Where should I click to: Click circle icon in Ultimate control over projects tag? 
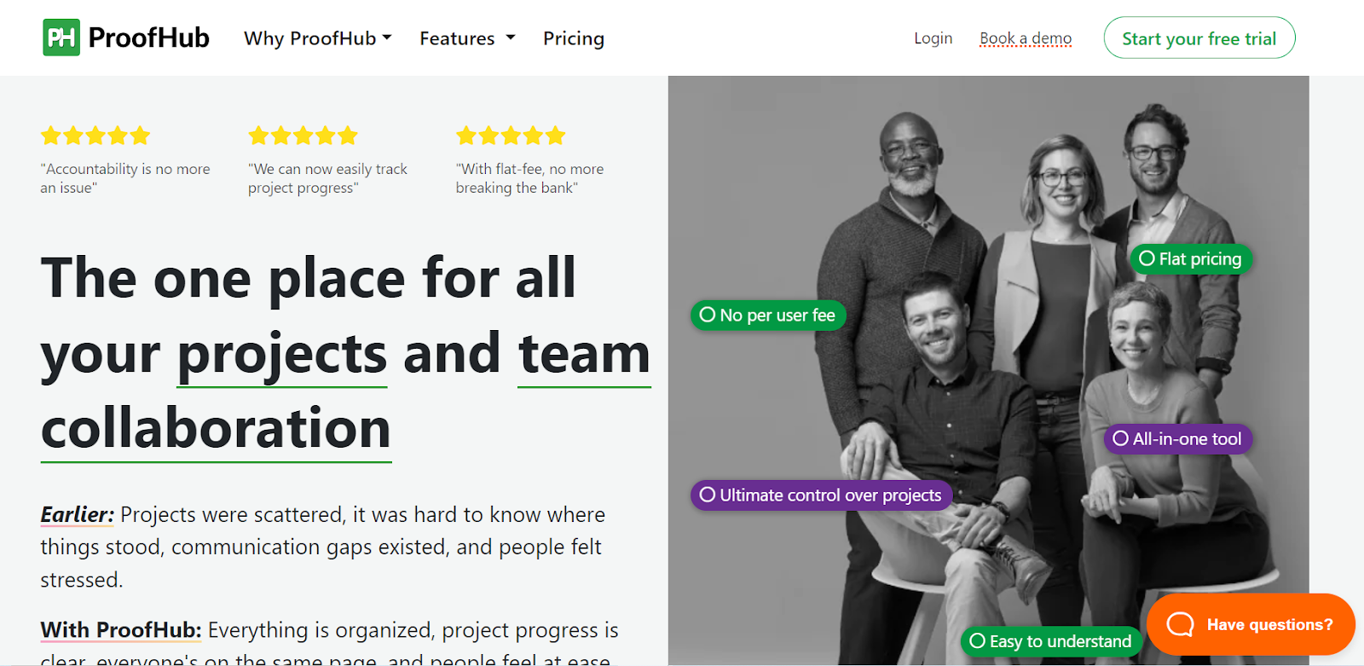[x=707, y=494]
